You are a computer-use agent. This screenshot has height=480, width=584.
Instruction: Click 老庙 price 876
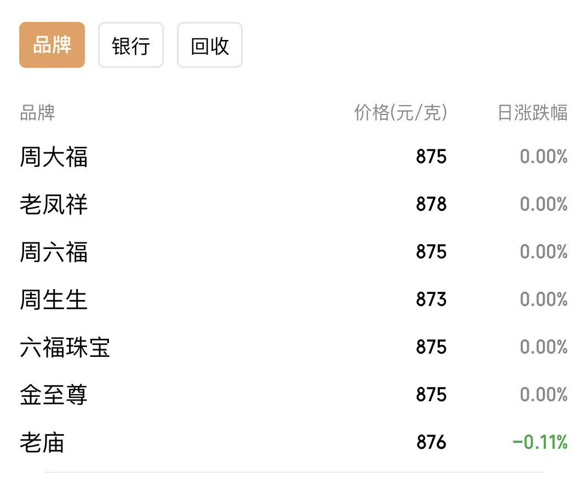click(431, 442)
